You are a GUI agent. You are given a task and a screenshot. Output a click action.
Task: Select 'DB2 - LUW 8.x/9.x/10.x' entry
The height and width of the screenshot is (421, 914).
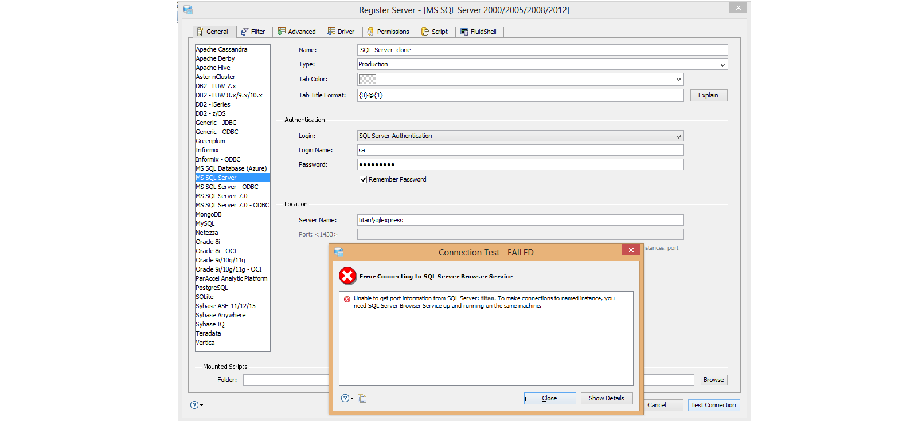(x=232, y=95)
